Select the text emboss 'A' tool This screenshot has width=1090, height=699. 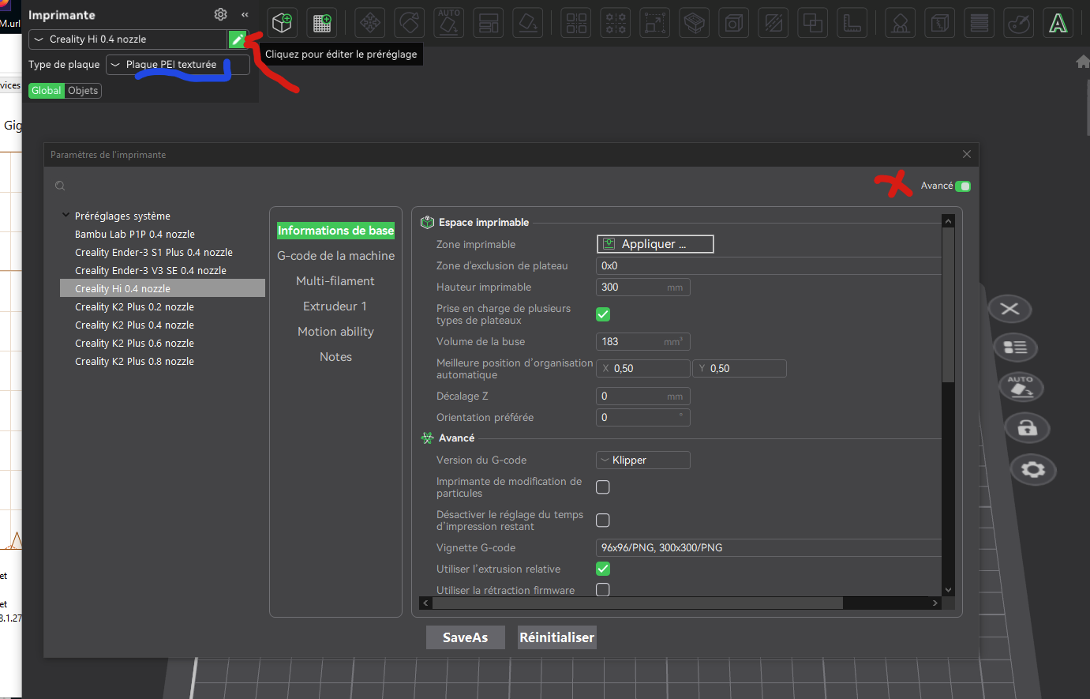point(1058,23)
